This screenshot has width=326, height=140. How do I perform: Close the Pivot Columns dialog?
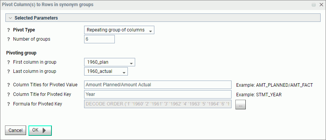point(321,5)
